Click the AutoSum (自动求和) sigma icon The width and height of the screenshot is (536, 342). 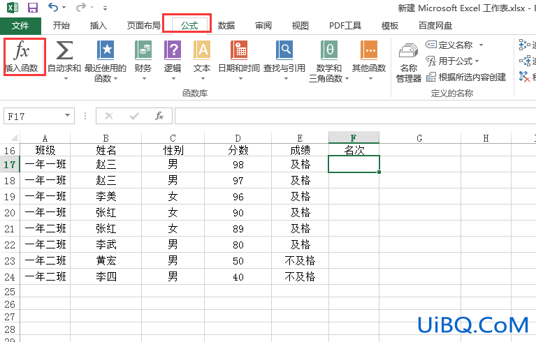pos(64,50)
